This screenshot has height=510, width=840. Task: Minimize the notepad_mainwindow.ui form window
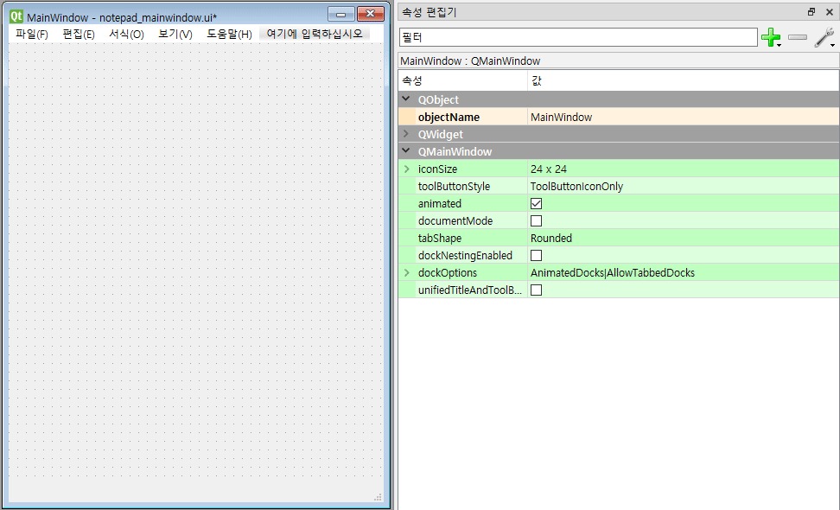(340, 14)
